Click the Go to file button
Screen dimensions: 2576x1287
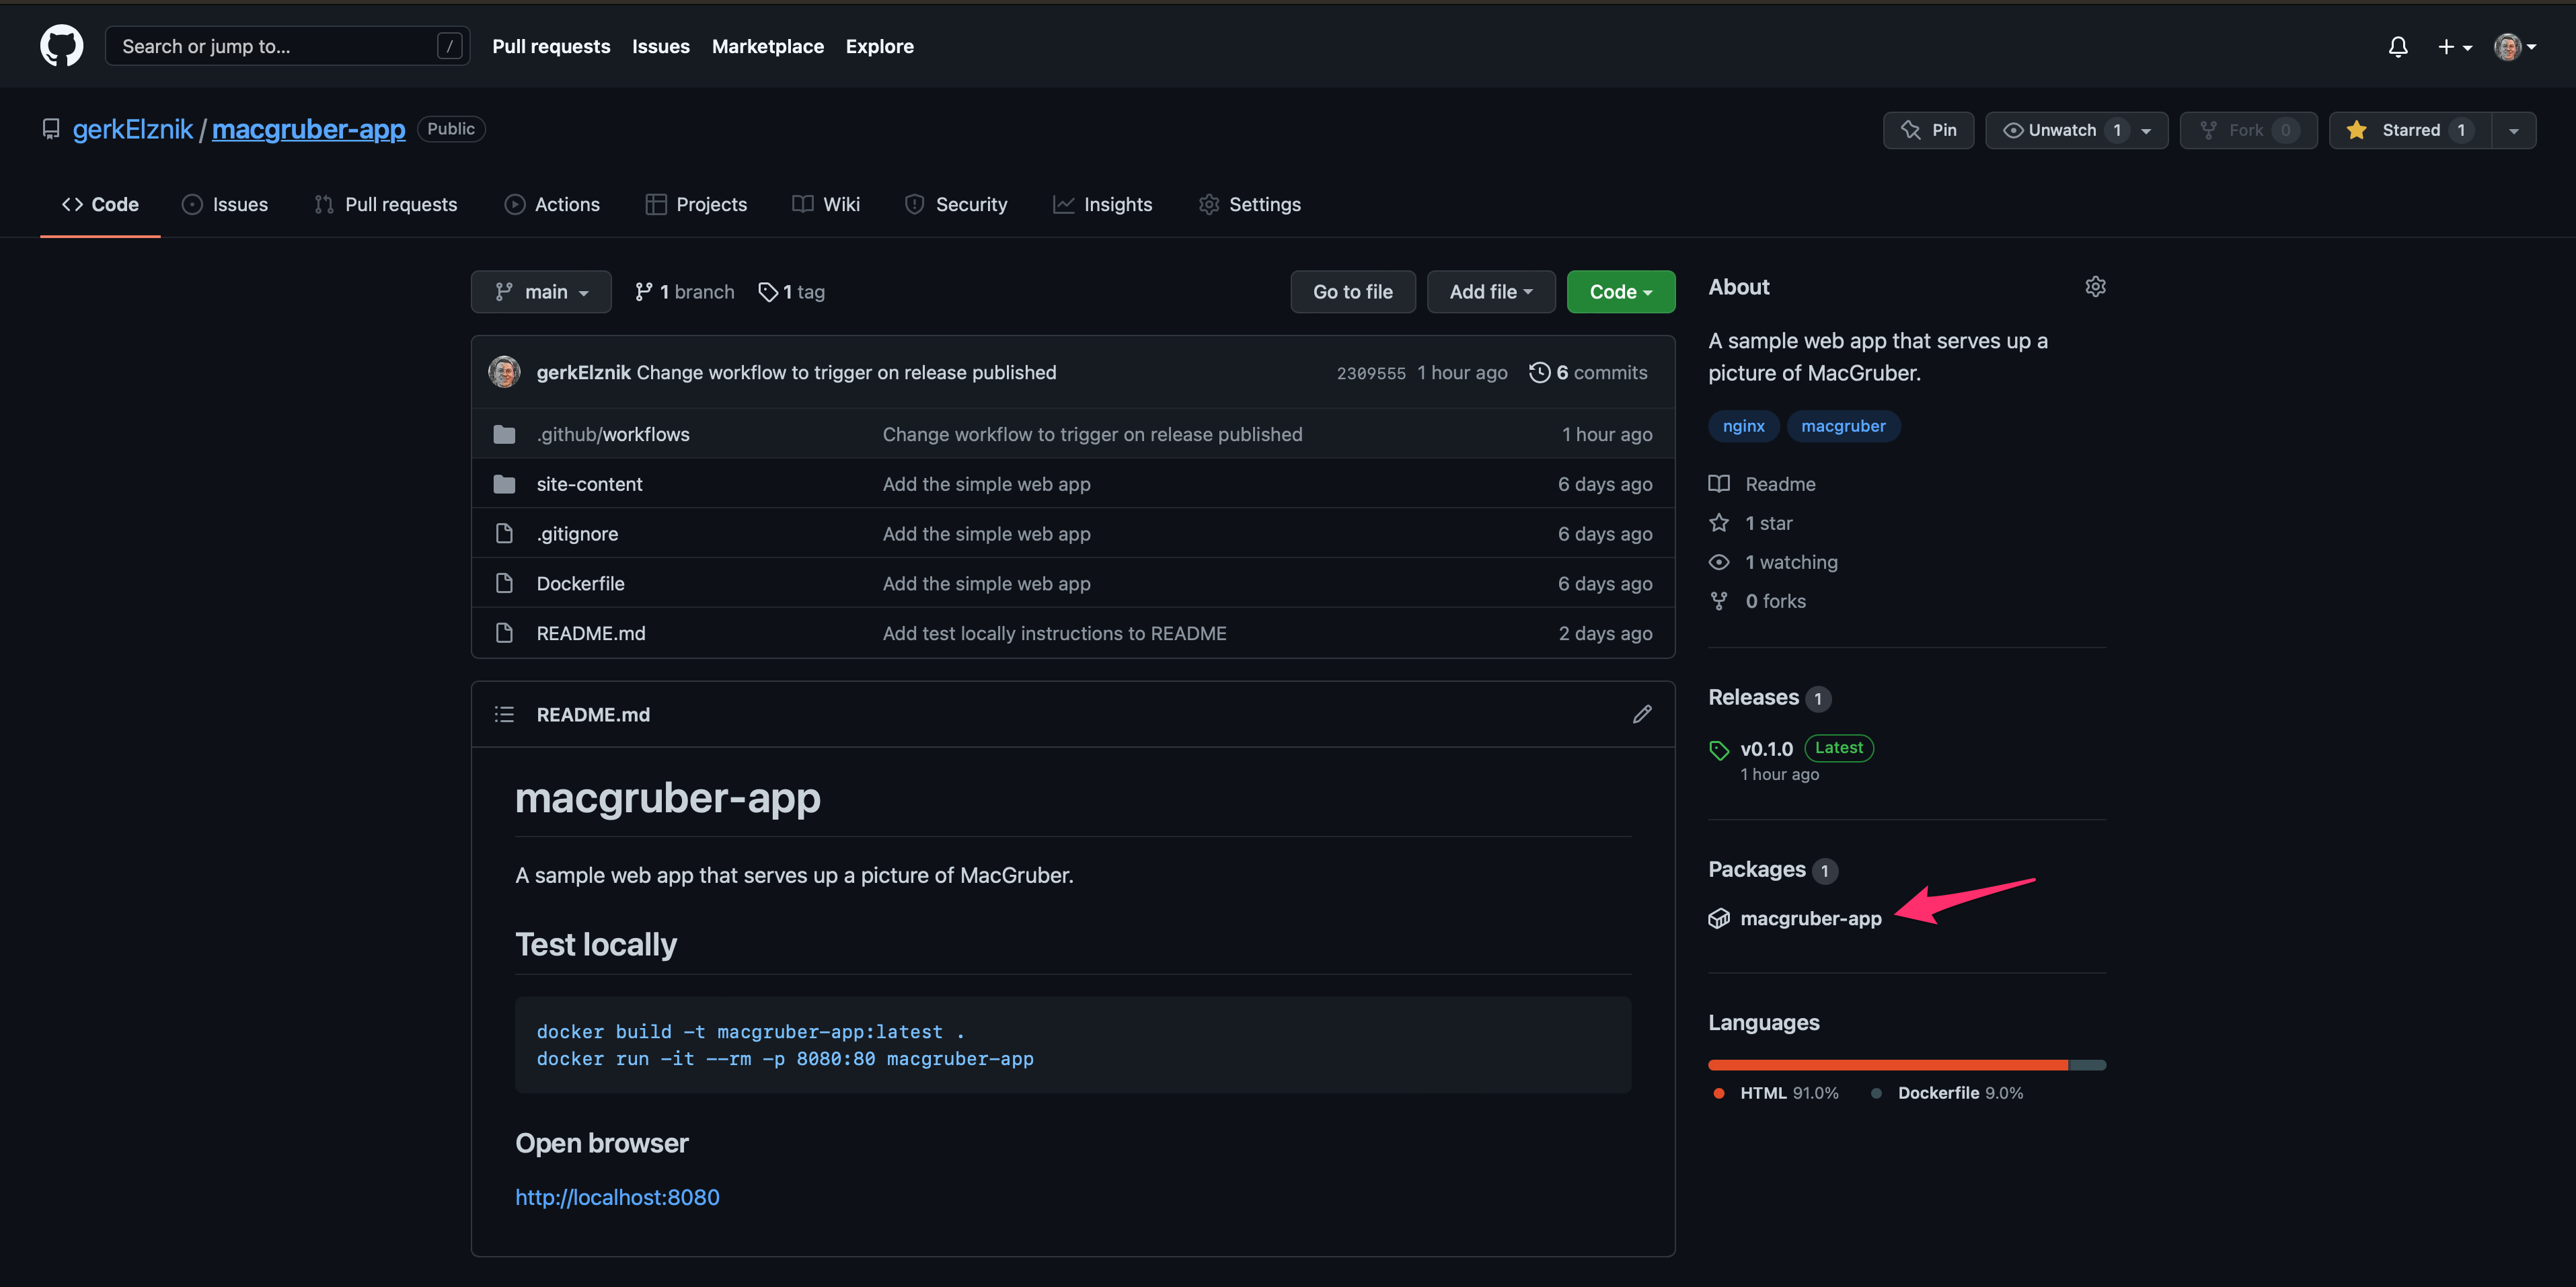coord(1352,292)
